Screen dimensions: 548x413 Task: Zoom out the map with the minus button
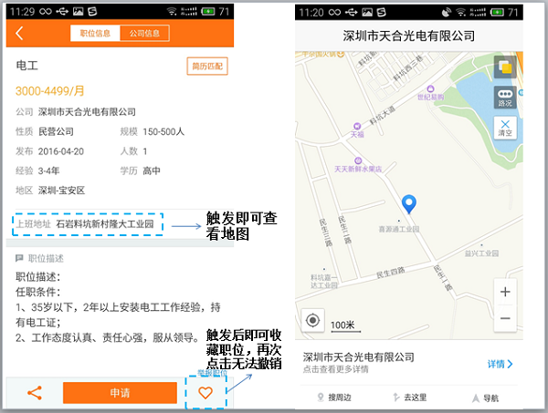click(x=505, y=318)
